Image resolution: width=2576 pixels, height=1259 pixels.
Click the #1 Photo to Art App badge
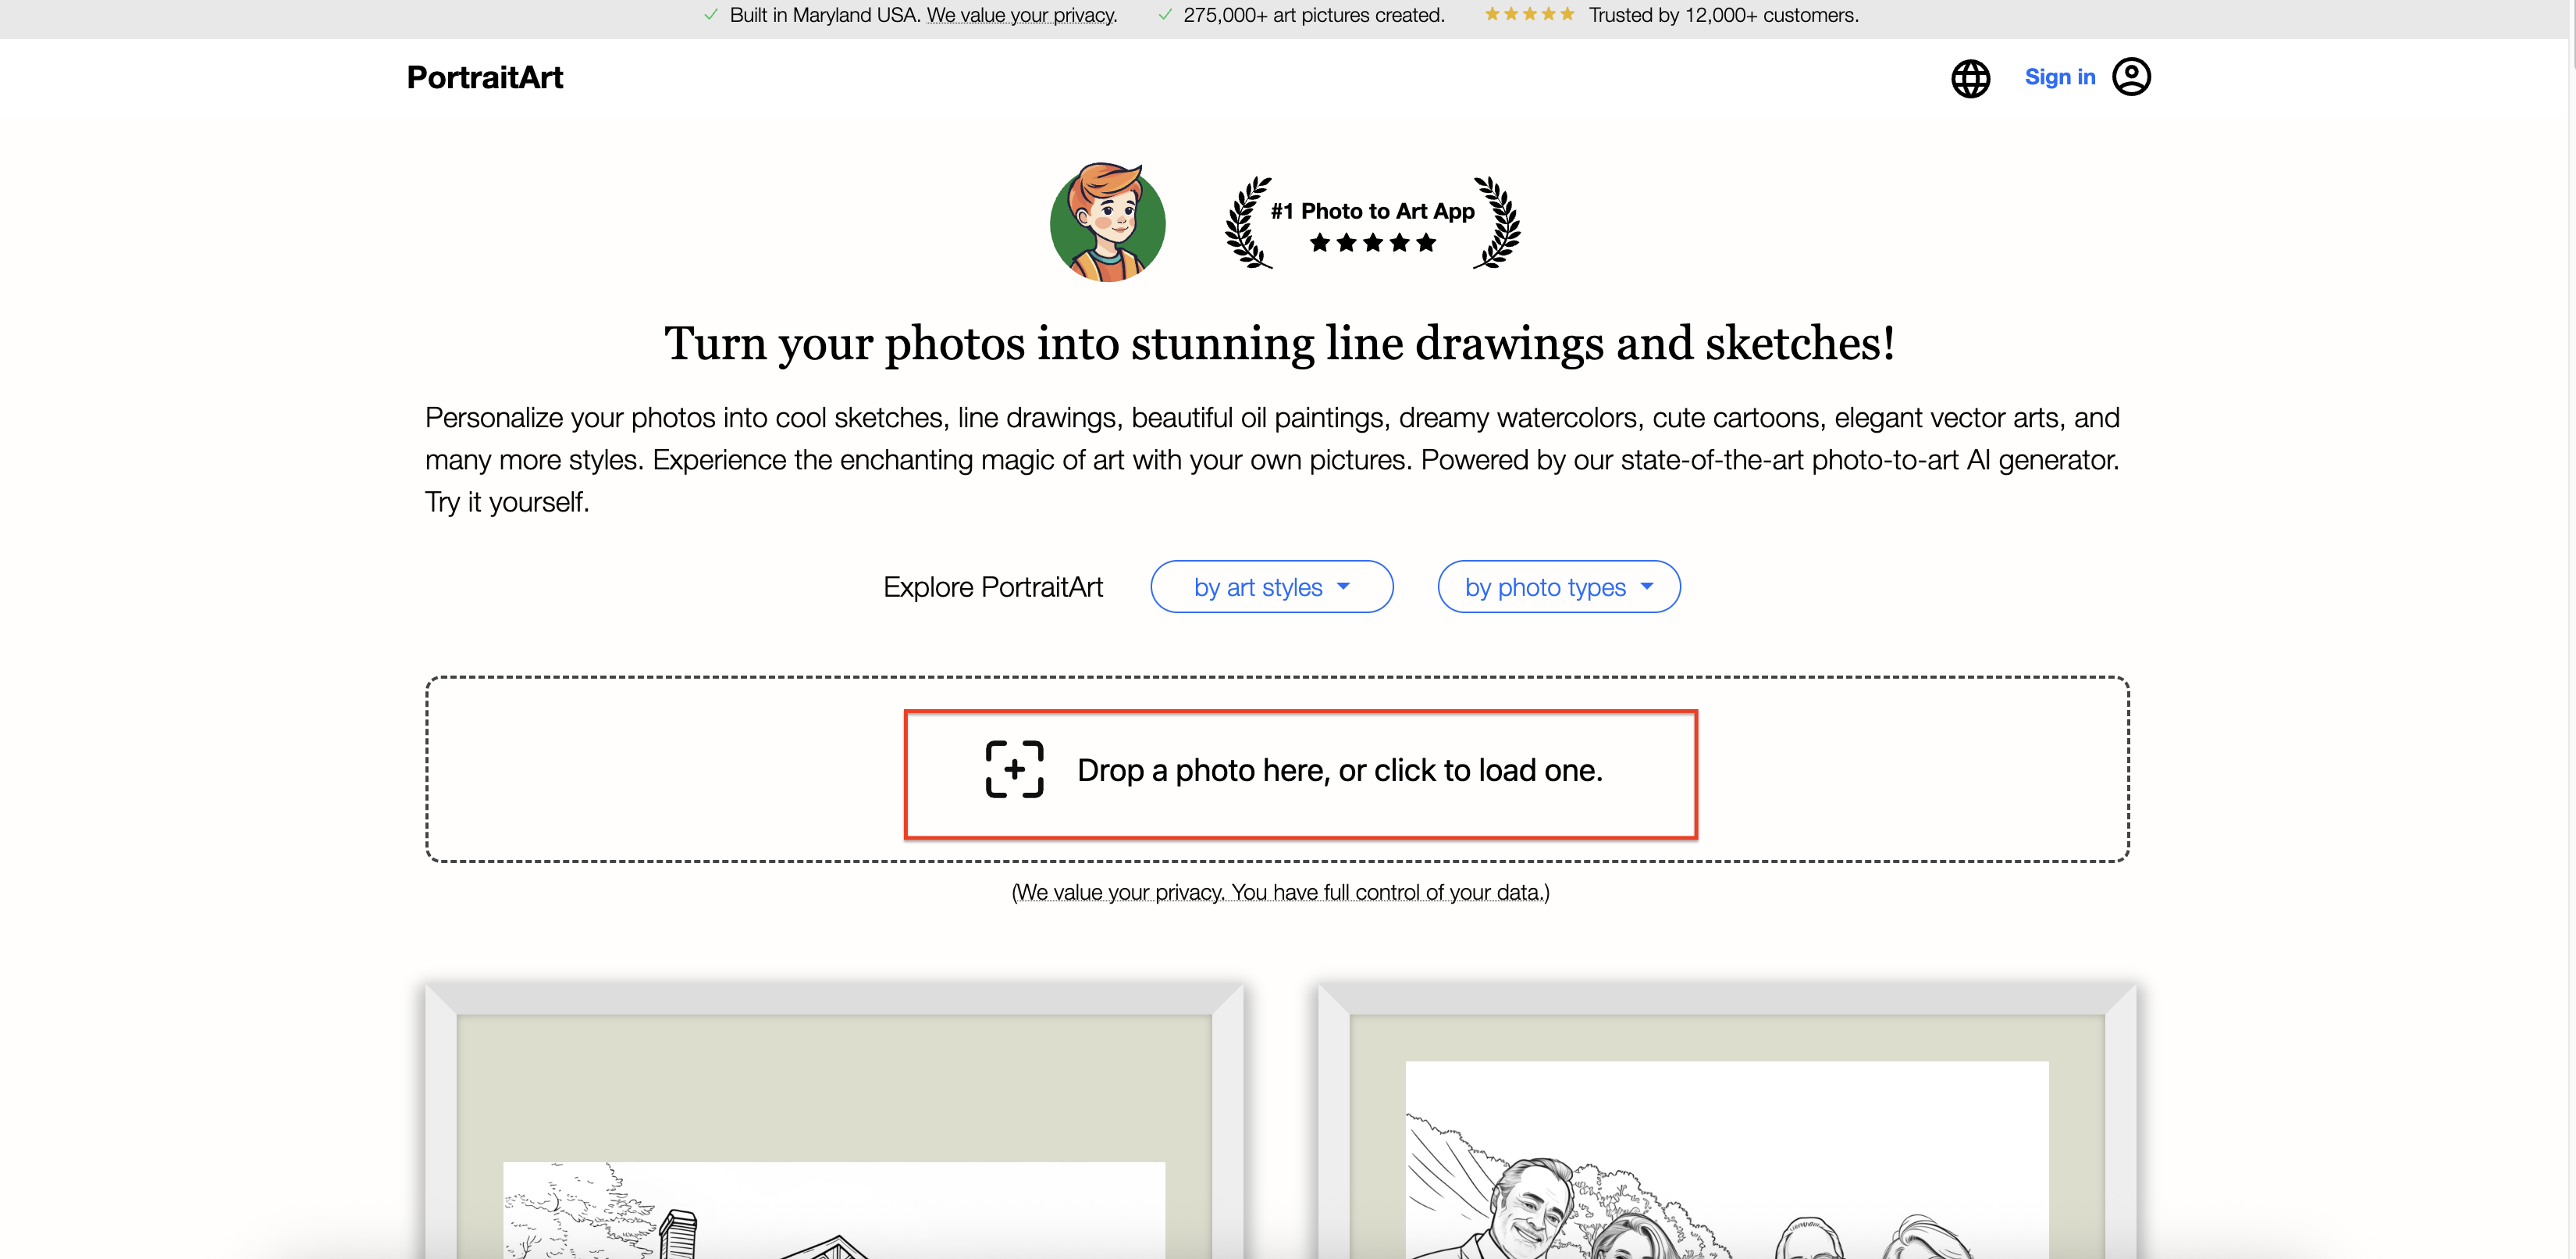[x=1372, y=222]
